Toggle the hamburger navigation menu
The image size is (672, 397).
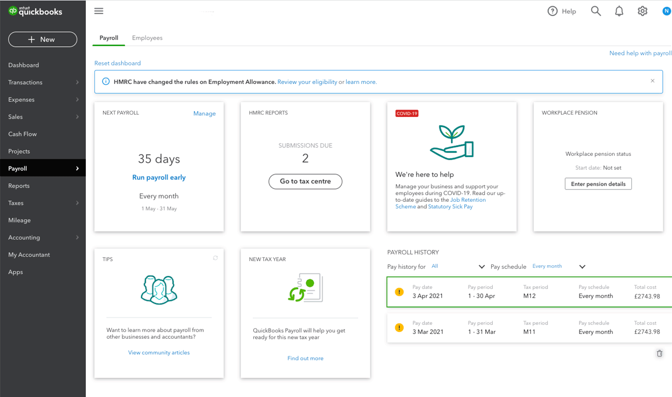pos(99,11)
